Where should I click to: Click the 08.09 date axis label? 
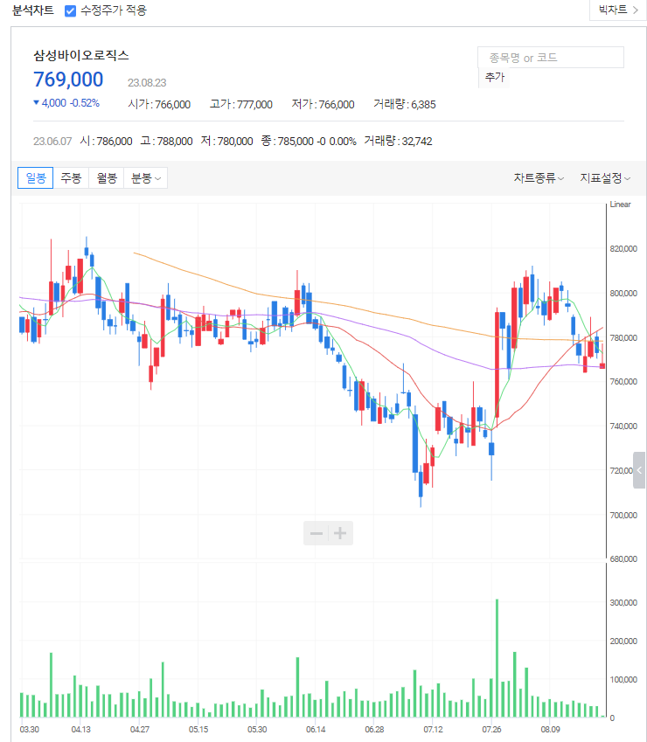pos(550,729)
